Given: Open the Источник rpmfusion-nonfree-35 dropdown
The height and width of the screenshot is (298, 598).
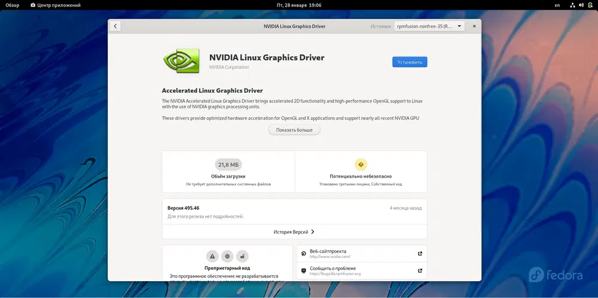Looking at the screenshot, I should pyautogui.click(x=429, y=26).
